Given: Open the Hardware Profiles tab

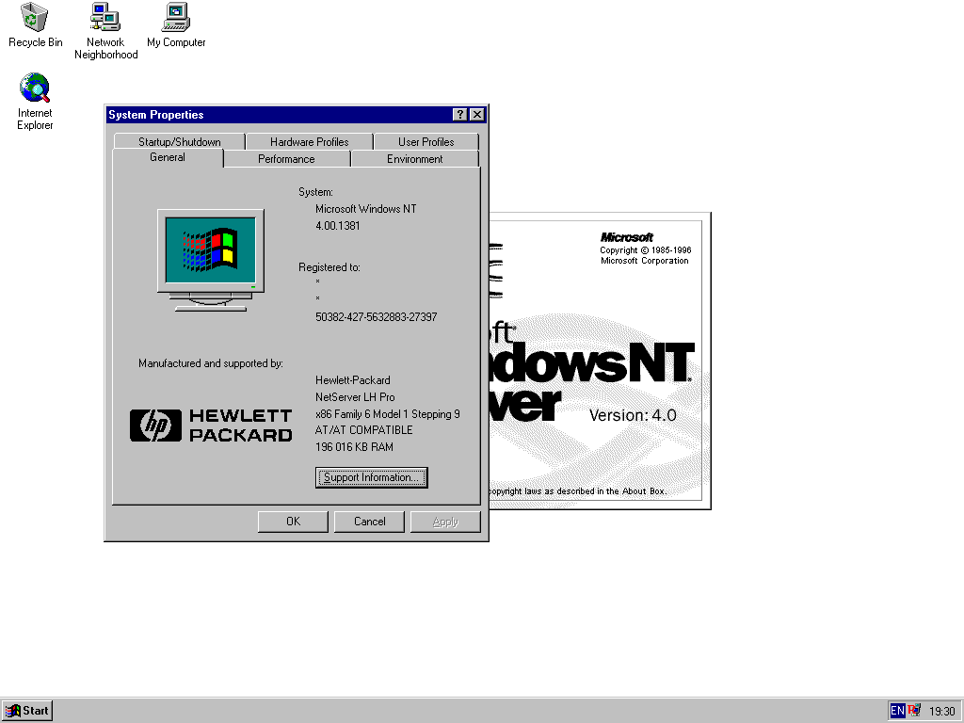Looking at the screenshot, I should 309,142.
